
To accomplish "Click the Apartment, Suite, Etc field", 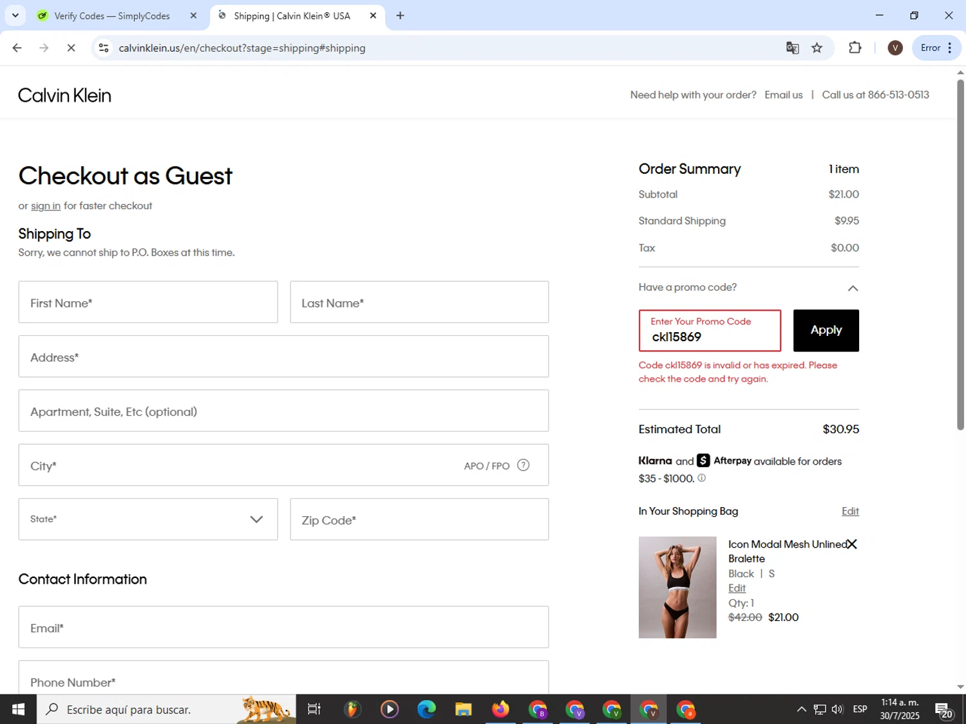I will pos(283,411).
